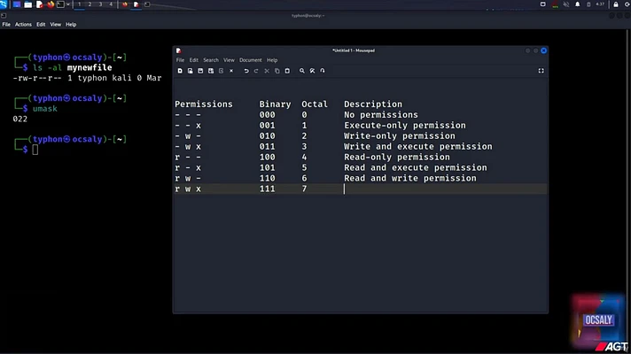The image size is (631, 354).
Task: Click the Save As toolbar icon in Mousepad
Action: coord(211,71)
